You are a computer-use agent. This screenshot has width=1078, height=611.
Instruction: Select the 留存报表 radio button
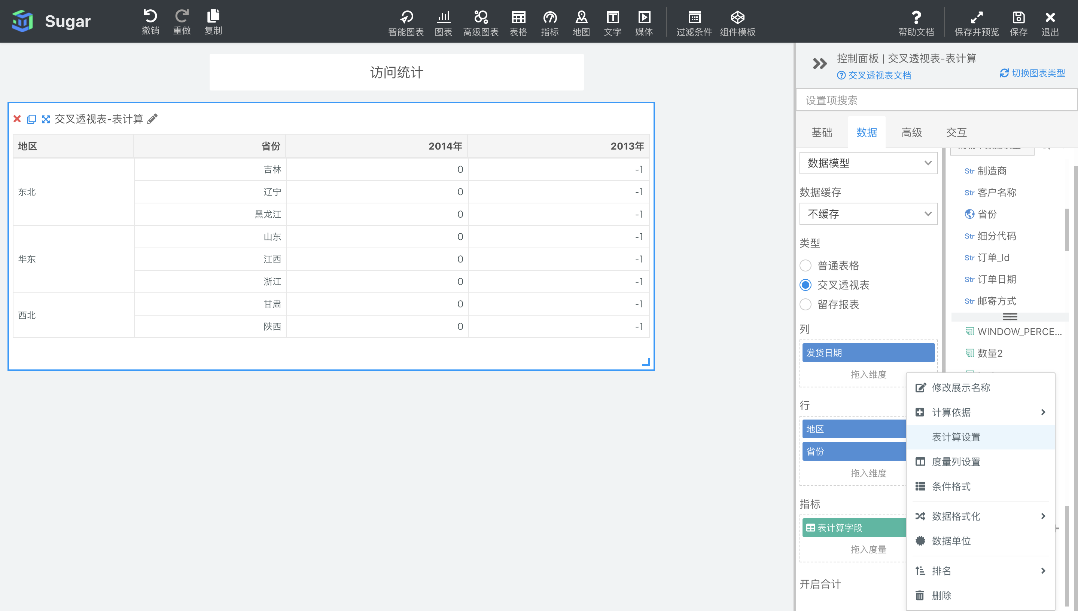pos(805,304)
